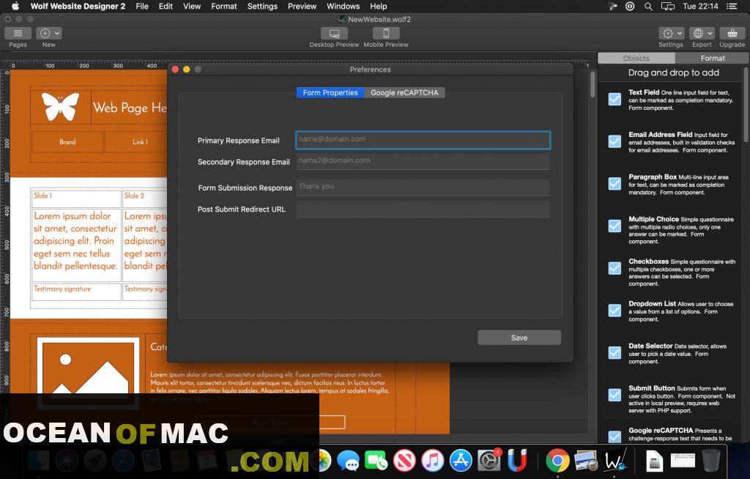The image size is (750, 479).
Task: Select the Brand nav button on canvas
Action: (x=67, y=142)
